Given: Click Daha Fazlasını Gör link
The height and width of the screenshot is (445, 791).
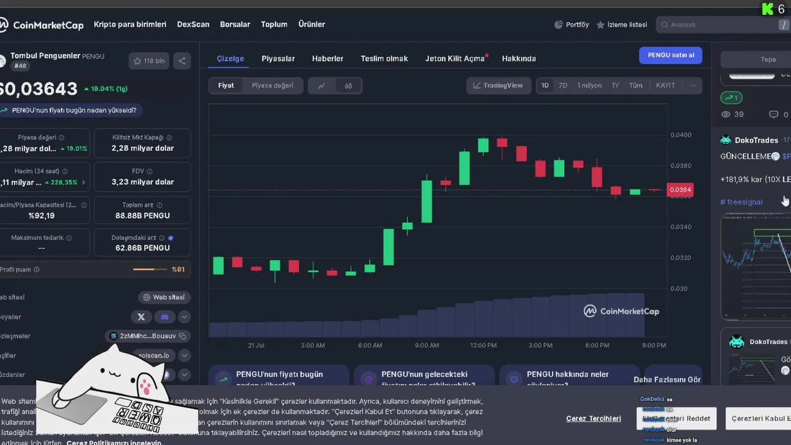Looking at the screenshot, I should (667, 379).
